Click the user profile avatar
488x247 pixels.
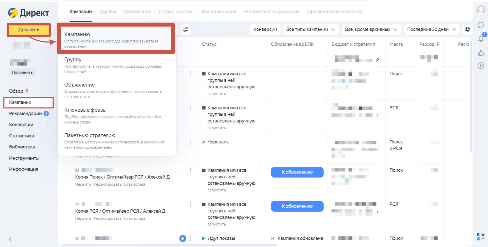(x=481, y=10)
